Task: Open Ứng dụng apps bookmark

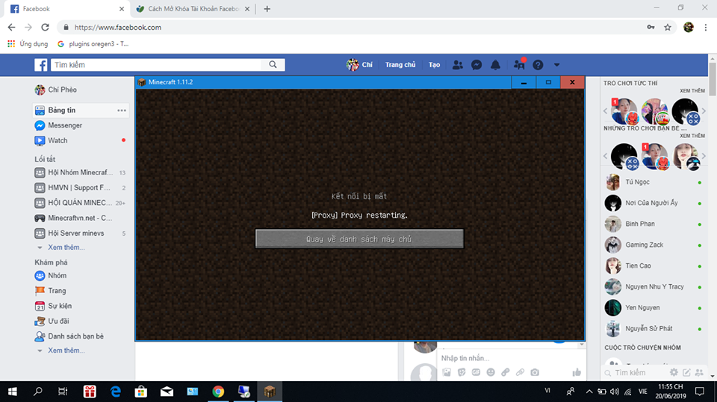Action: point(28,44)
